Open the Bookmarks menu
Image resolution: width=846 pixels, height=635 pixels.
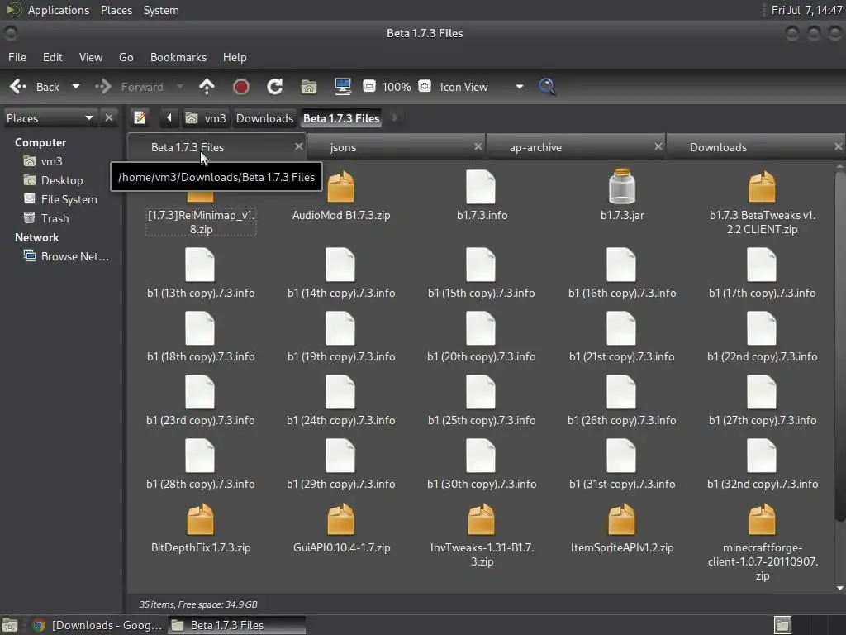[x=178, y=57]
